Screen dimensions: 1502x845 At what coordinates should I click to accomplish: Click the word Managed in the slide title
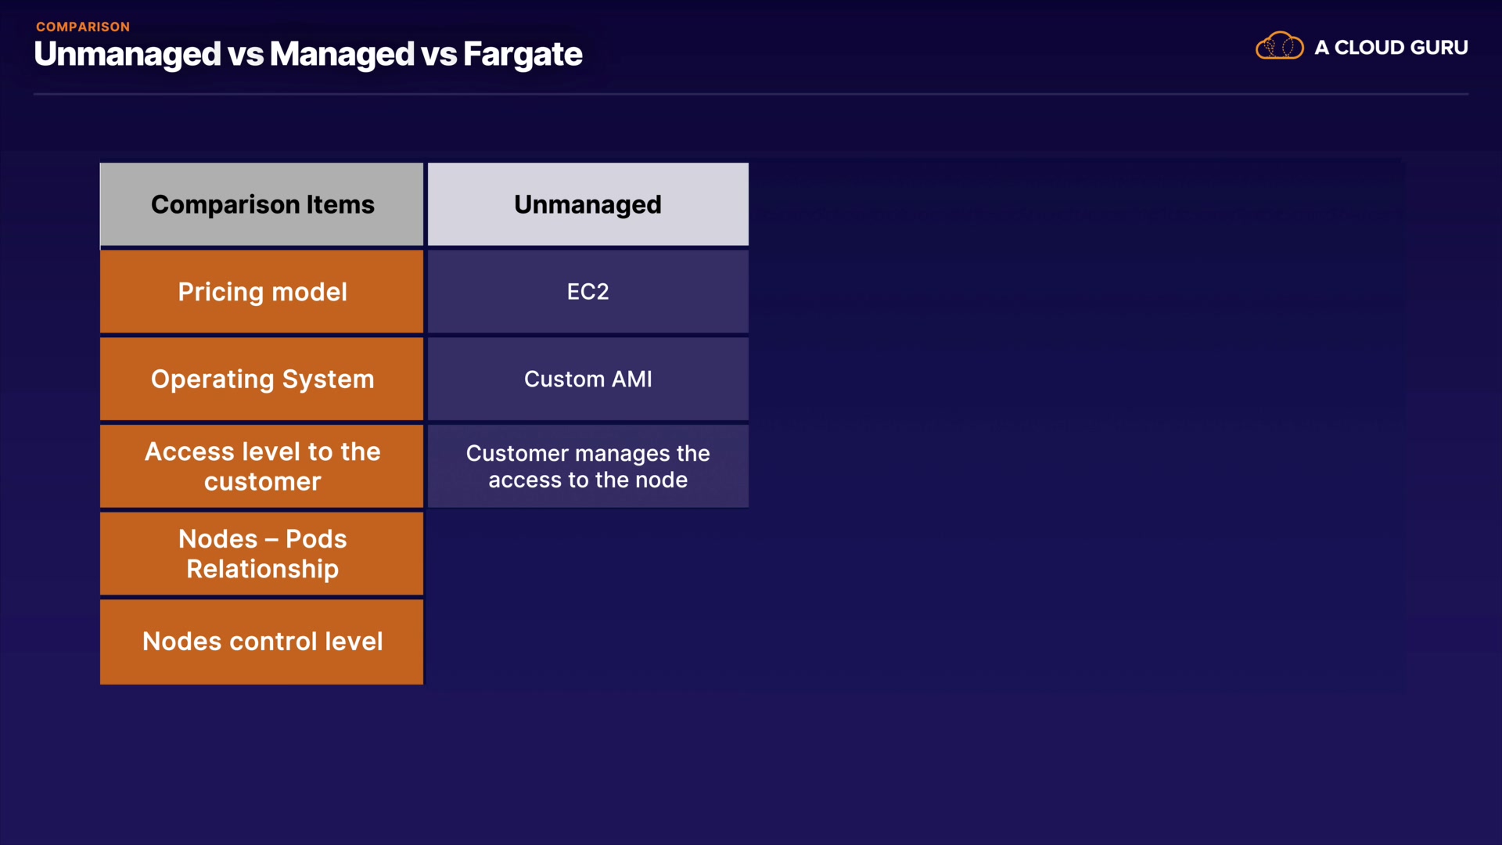(x=342, y=54)
